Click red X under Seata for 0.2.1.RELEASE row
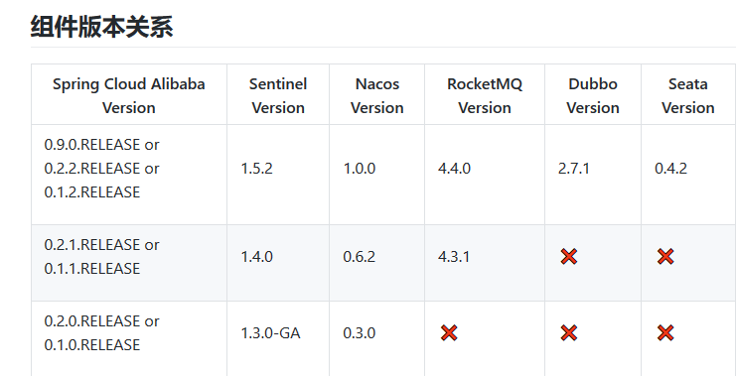Screen dimensions: 736x376 pos(665,256)
